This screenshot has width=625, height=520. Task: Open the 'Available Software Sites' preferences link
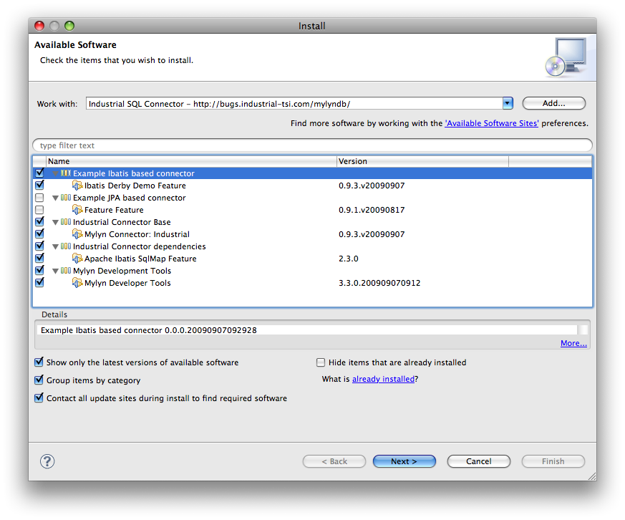[491, 123]
